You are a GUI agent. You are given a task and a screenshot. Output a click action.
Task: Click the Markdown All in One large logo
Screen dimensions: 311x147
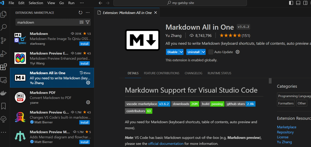click(x=142, y=40)
